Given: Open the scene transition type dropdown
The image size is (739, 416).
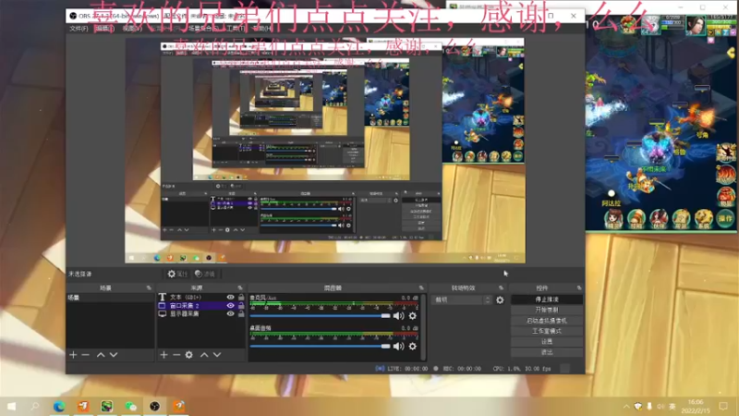Looking at the screenshot, I should [463, 300].
